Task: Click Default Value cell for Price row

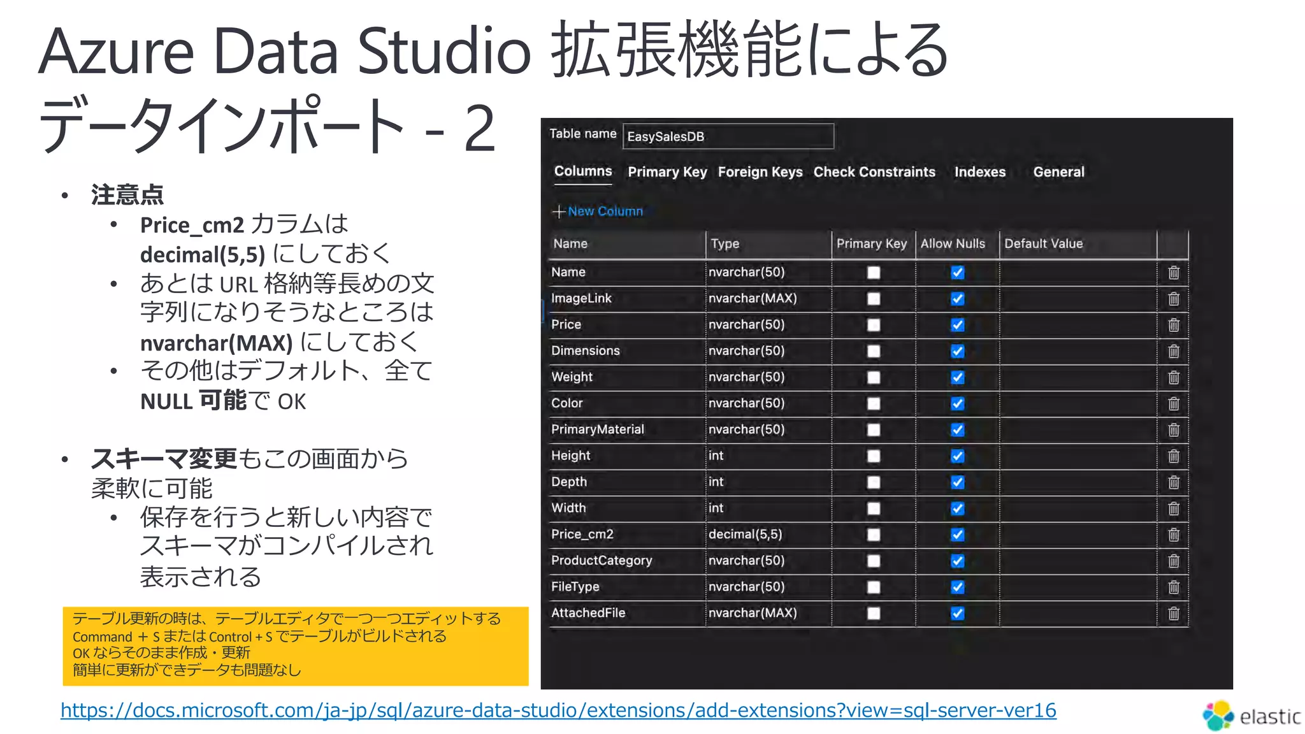Action: pyautogui.click(x=1078, y=325)
